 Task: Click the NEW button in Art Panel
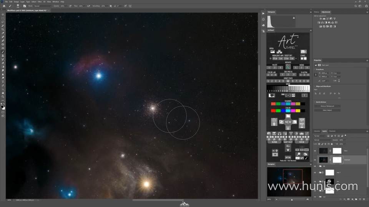pyautogui.click(x=288, y=122)
